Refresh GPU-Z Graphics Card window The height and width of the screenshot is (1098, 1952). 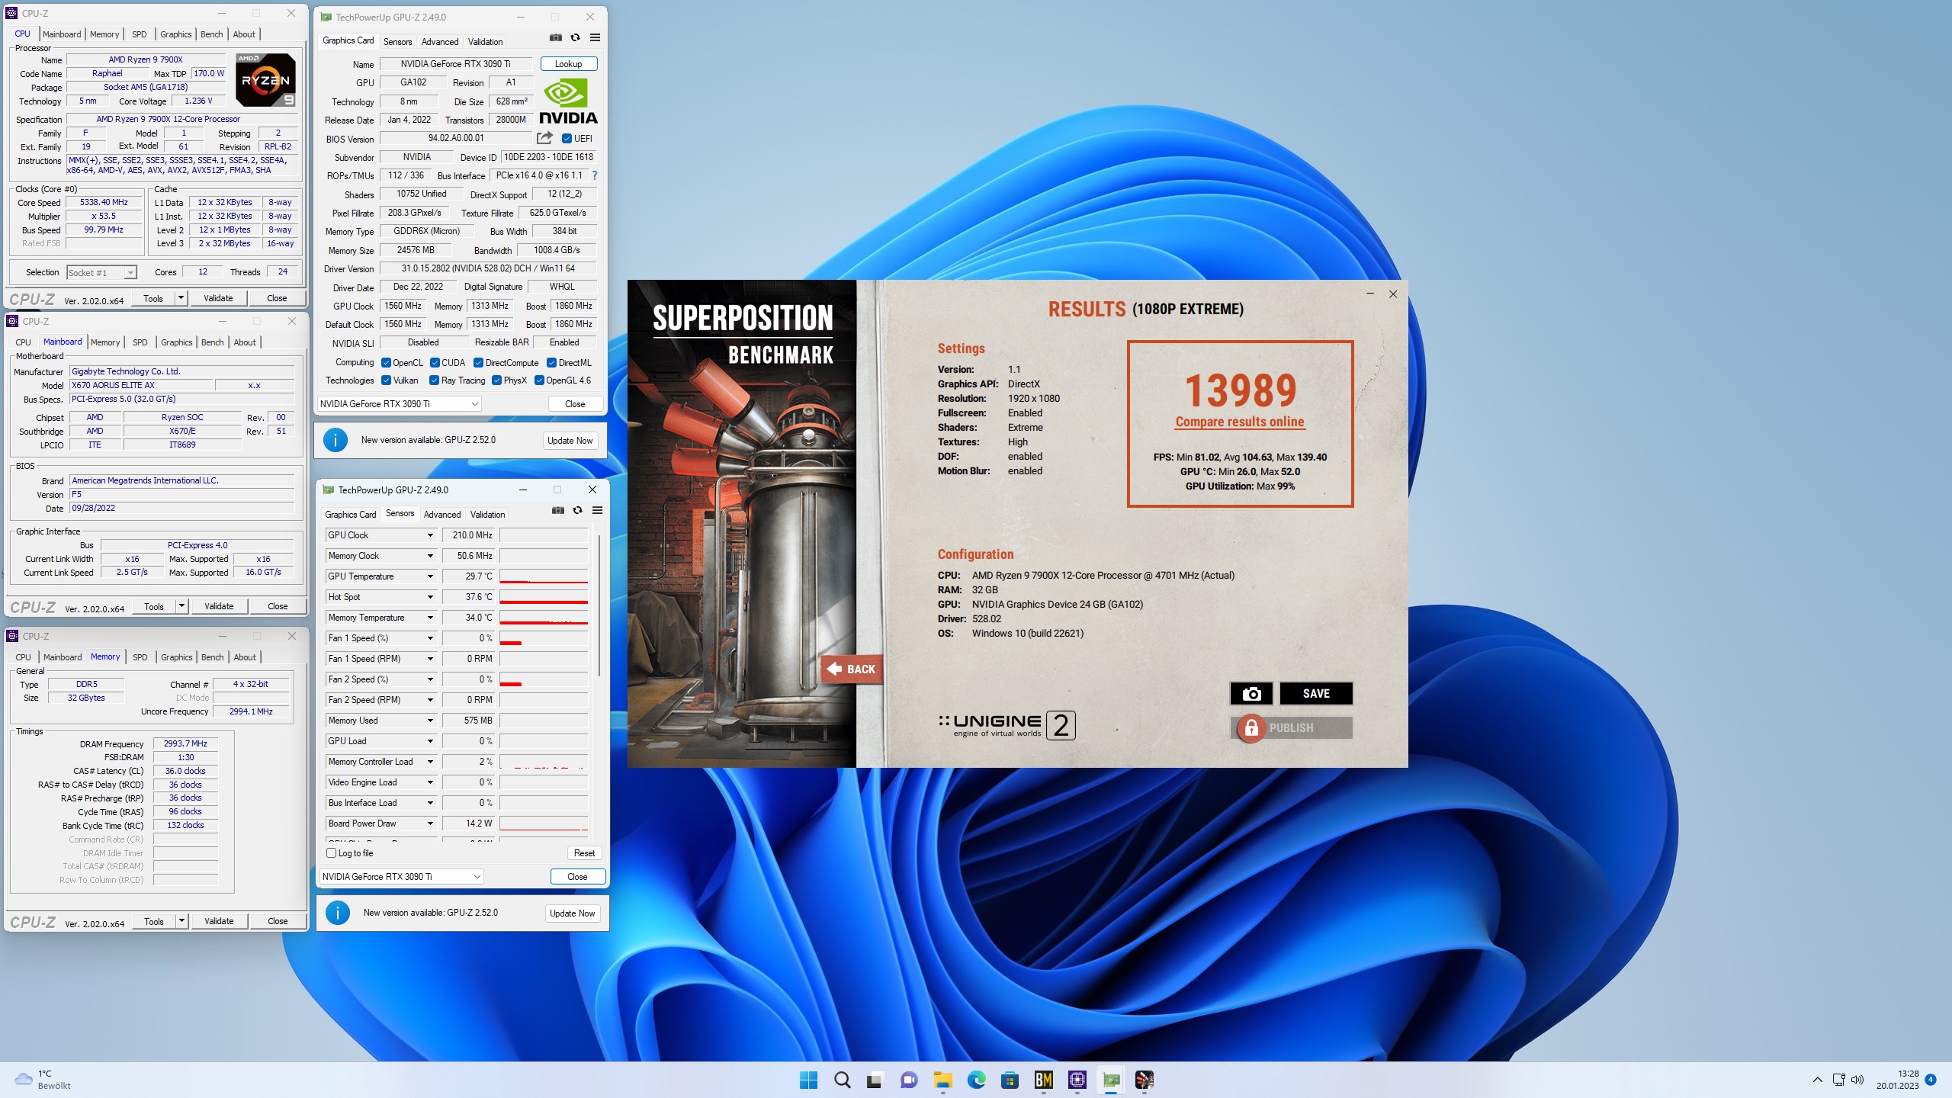576,37
